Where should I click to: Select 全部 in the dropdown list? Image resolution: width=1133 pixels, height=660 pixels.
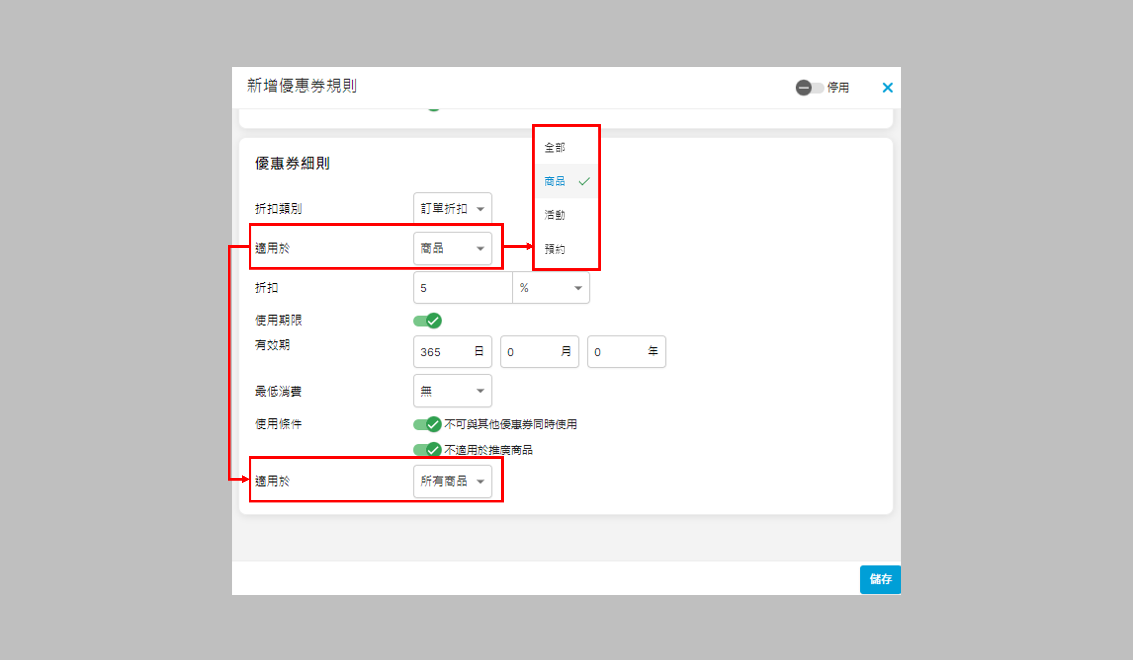tap(555, 148)
